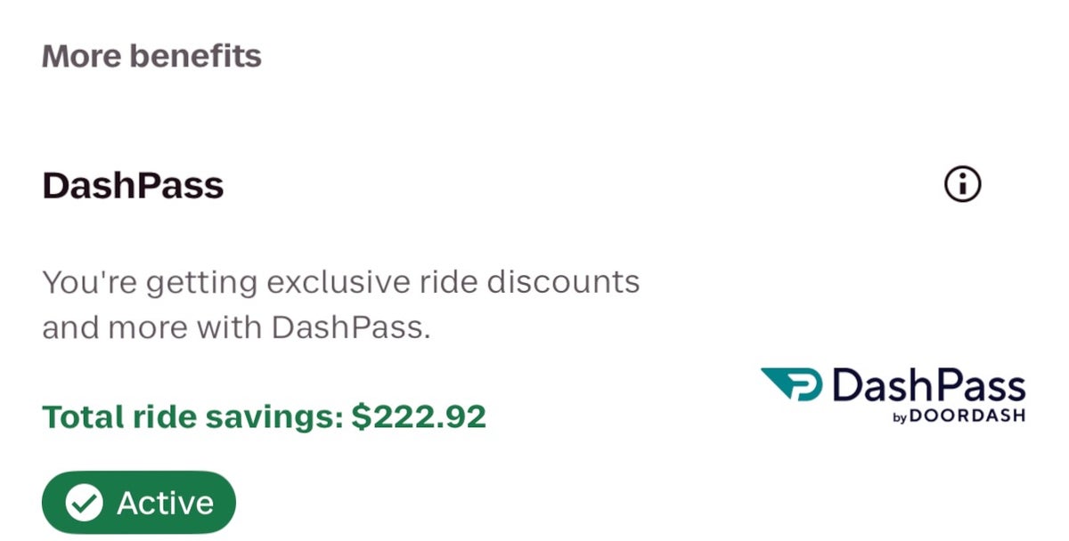Image resolution: width=1069 pixels, height=541 pixels.
Task: Tap the green Active status badge
Action: tap(139, 503)
